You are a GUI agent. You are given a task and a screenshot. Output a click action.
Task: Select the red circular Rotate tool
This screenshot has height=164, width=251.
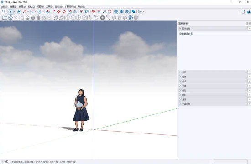[64, 12]
